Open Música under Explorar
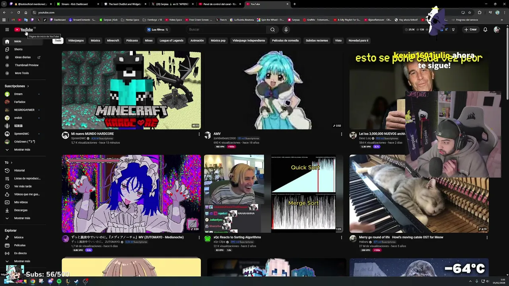The height and width of the screenshot is (286, 509). tap(19, 238)
